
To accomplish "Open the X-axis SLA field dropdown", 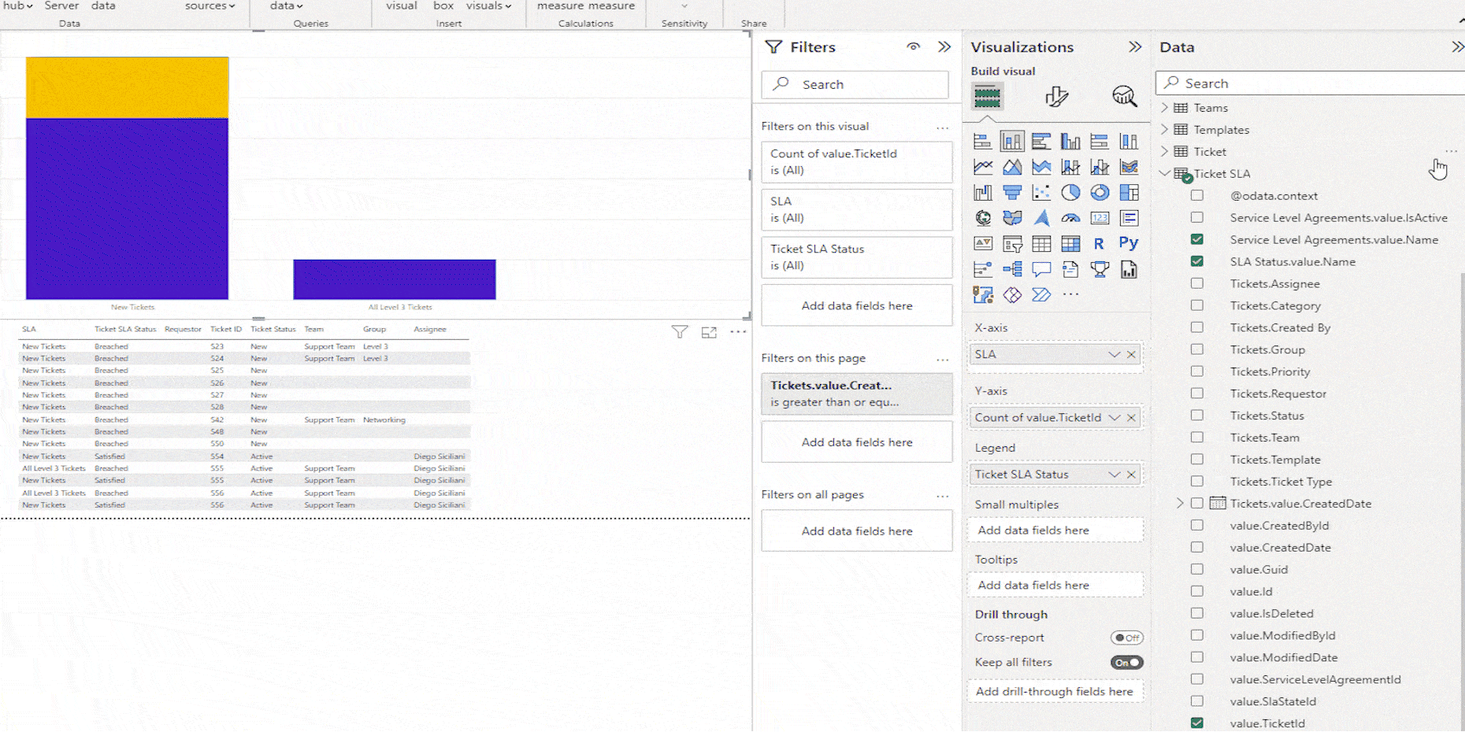I will (1114, 354).
